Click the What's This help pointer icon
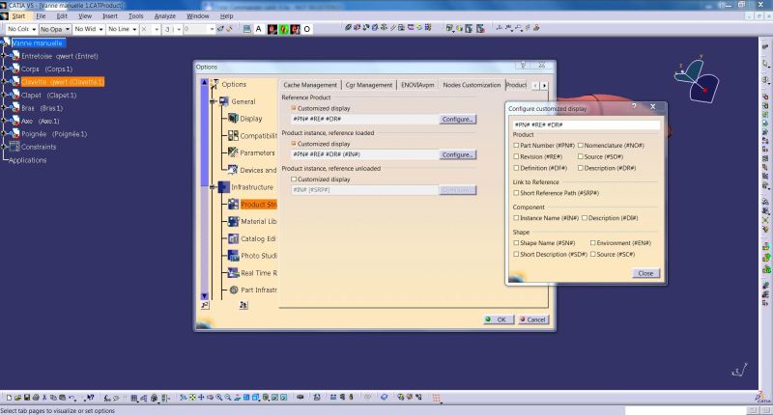The height and width of the screenshot is (415, 773). pyautogui.click(x=90, y=398)
